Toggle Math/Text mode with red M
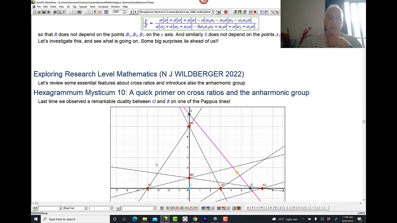397x223 pixels. pos(100,12)
